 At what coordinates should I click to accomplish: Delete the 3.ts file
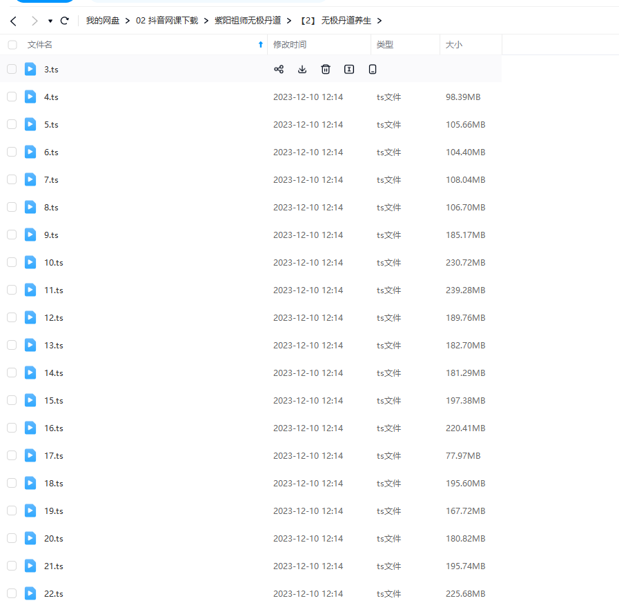(x=326, y=70)
